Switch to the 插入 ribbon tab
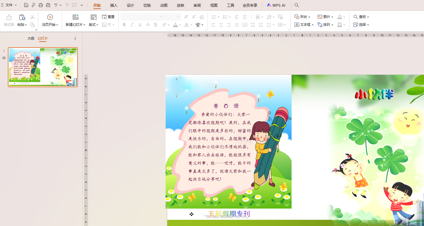The image size is (424, 226). click(x=114, y=5)
